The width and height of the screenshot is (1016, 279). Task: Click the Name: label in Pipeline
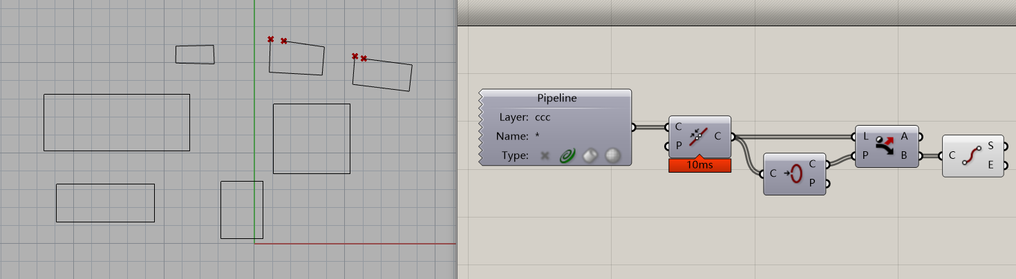pyautogui.click(x=514, y=136)
